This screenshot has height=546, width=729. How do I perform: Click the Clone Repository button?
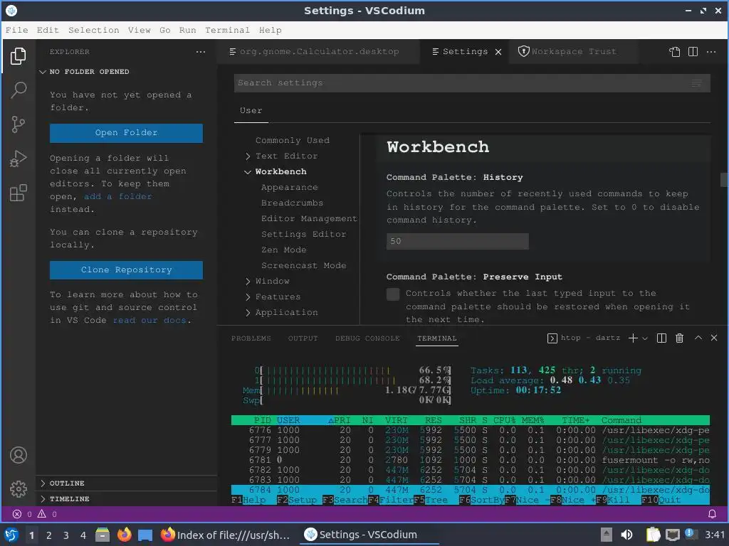pyautogui.click(x=126, y=269)
